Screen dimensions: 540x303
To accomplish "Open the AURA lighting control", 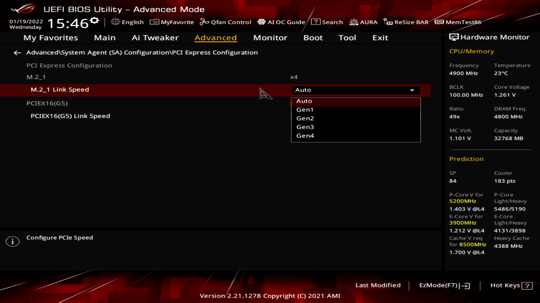I will click(363, 22).
